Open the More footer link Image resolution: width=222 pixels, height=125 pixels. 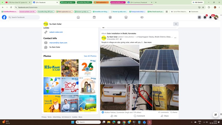click(80, 117)
